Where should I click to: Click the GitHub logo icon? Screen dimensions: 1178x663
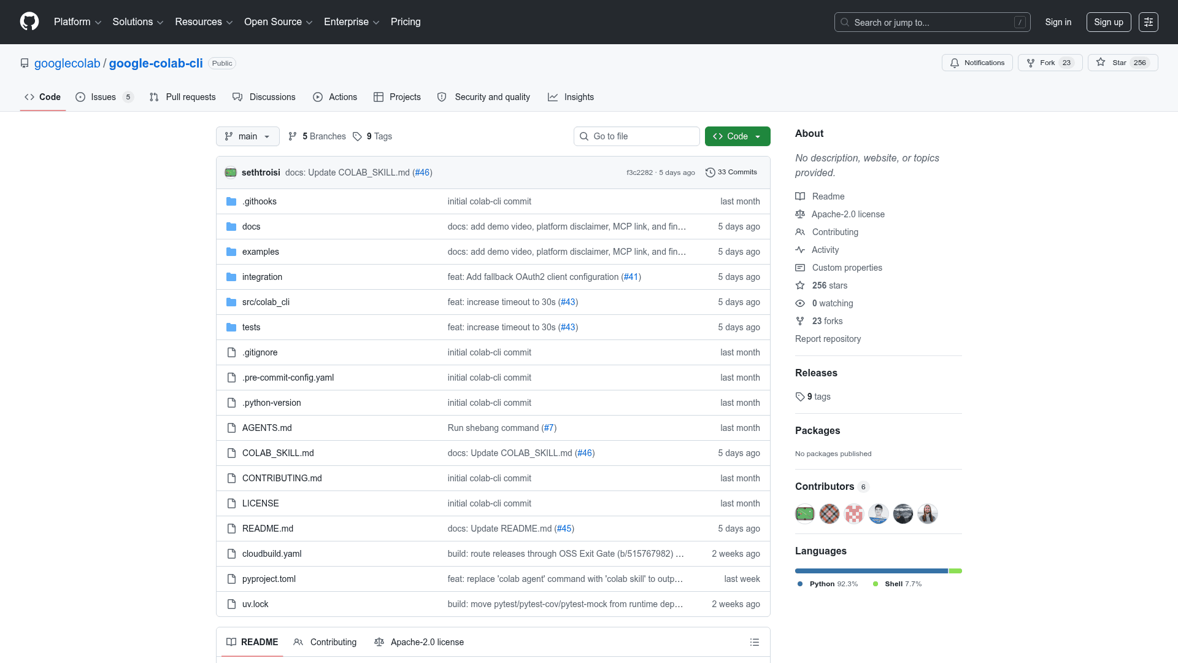pyautogui.click(x=29, y=21)
